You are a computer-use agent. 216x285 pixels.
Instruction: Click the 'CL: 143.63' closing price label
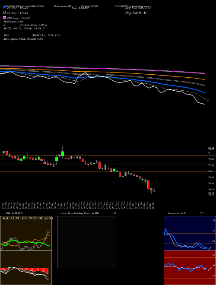click(x=80, y=8)
